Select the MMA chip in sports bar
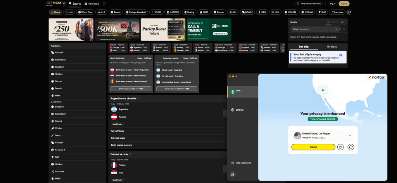The width and height of the screenshot is (397, 183). click(204, 12)
